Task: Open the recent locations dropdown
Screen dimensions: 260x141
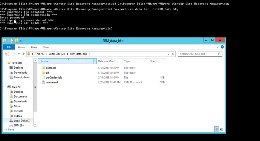Action: pos(19,54)
